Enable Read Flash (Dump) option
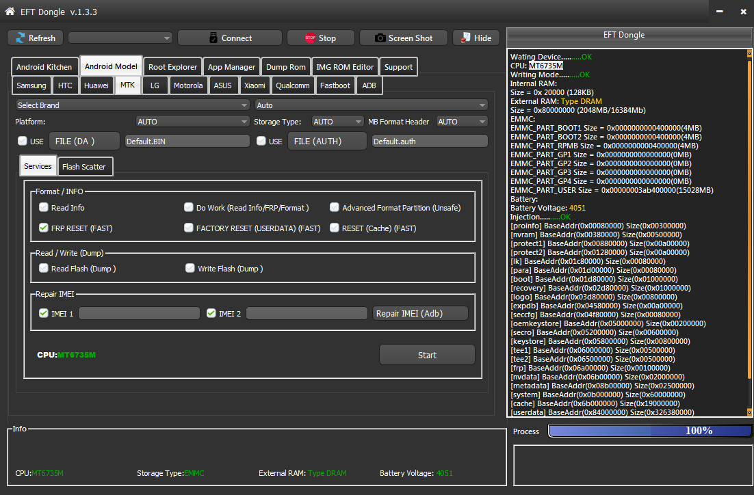The height and width of the screenshot is (495, 754). click(44, 268)
